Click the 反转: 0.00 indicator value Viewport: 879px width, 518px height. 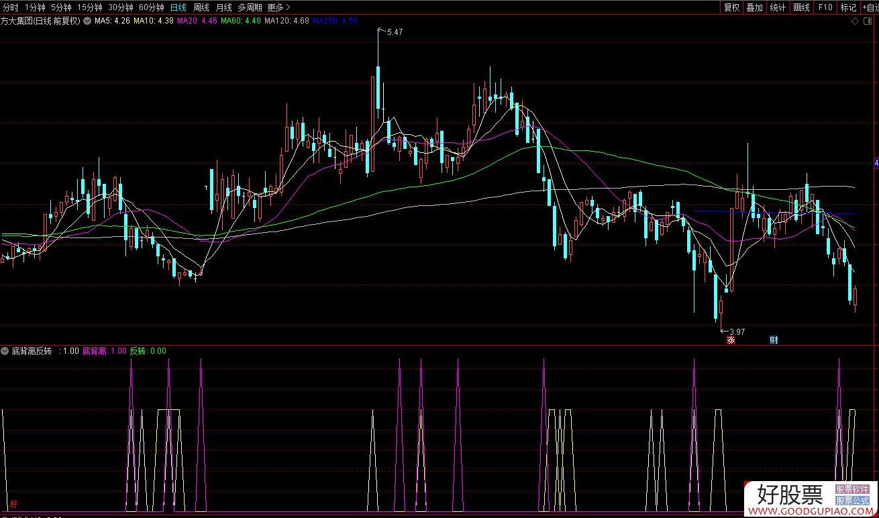[x=148, y=351]
